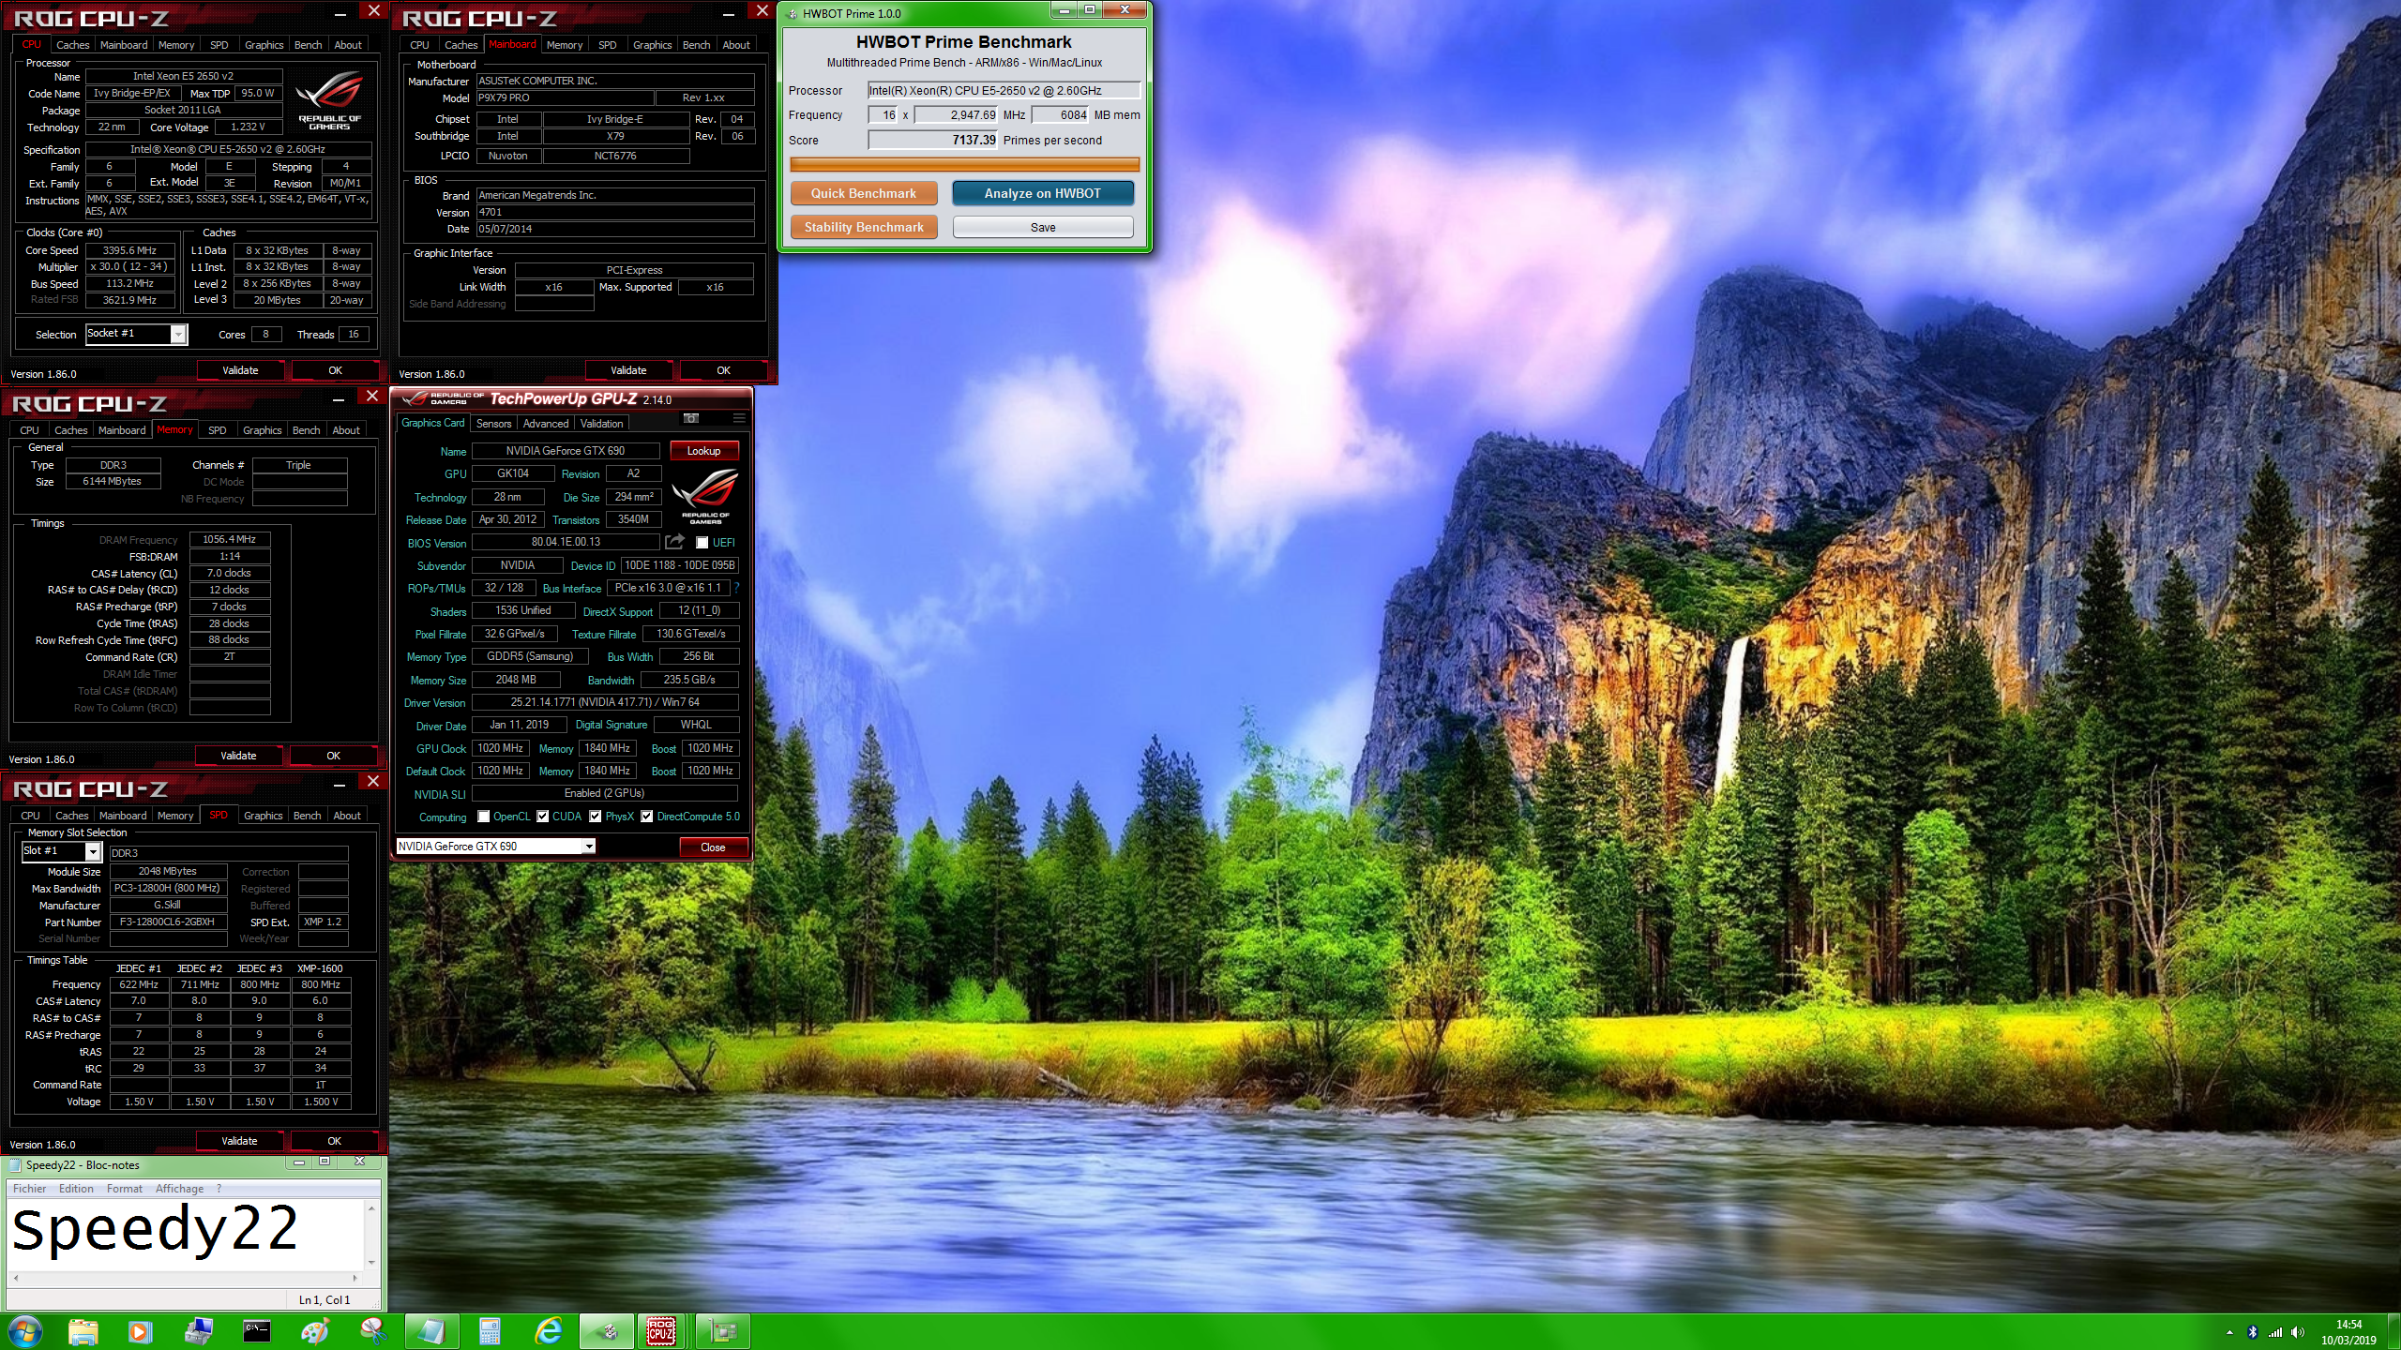Click the orange HWBOT progress bar
The height and width of the screenshot is (1350, 2401).
pyautogui.click(x=964, y=165)
